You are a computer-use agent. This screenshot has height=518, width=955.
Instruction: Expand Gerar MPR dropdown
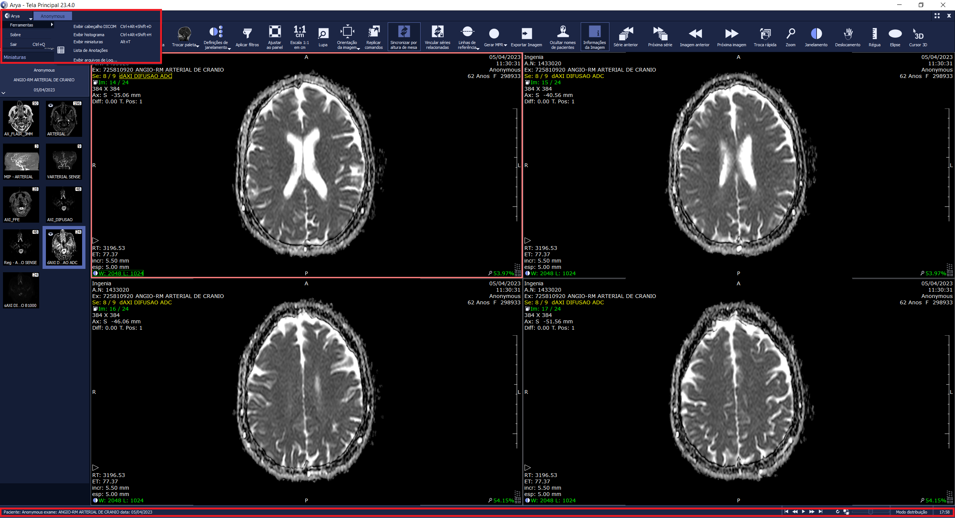(505, 45)
